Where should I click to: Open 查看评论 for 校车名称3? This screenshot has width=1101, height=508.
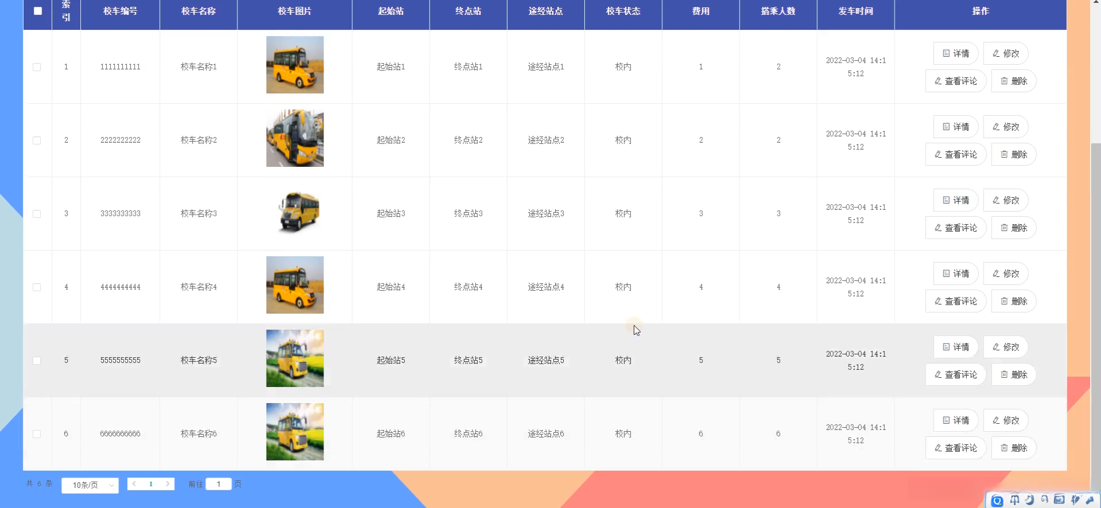click(956, 228)
